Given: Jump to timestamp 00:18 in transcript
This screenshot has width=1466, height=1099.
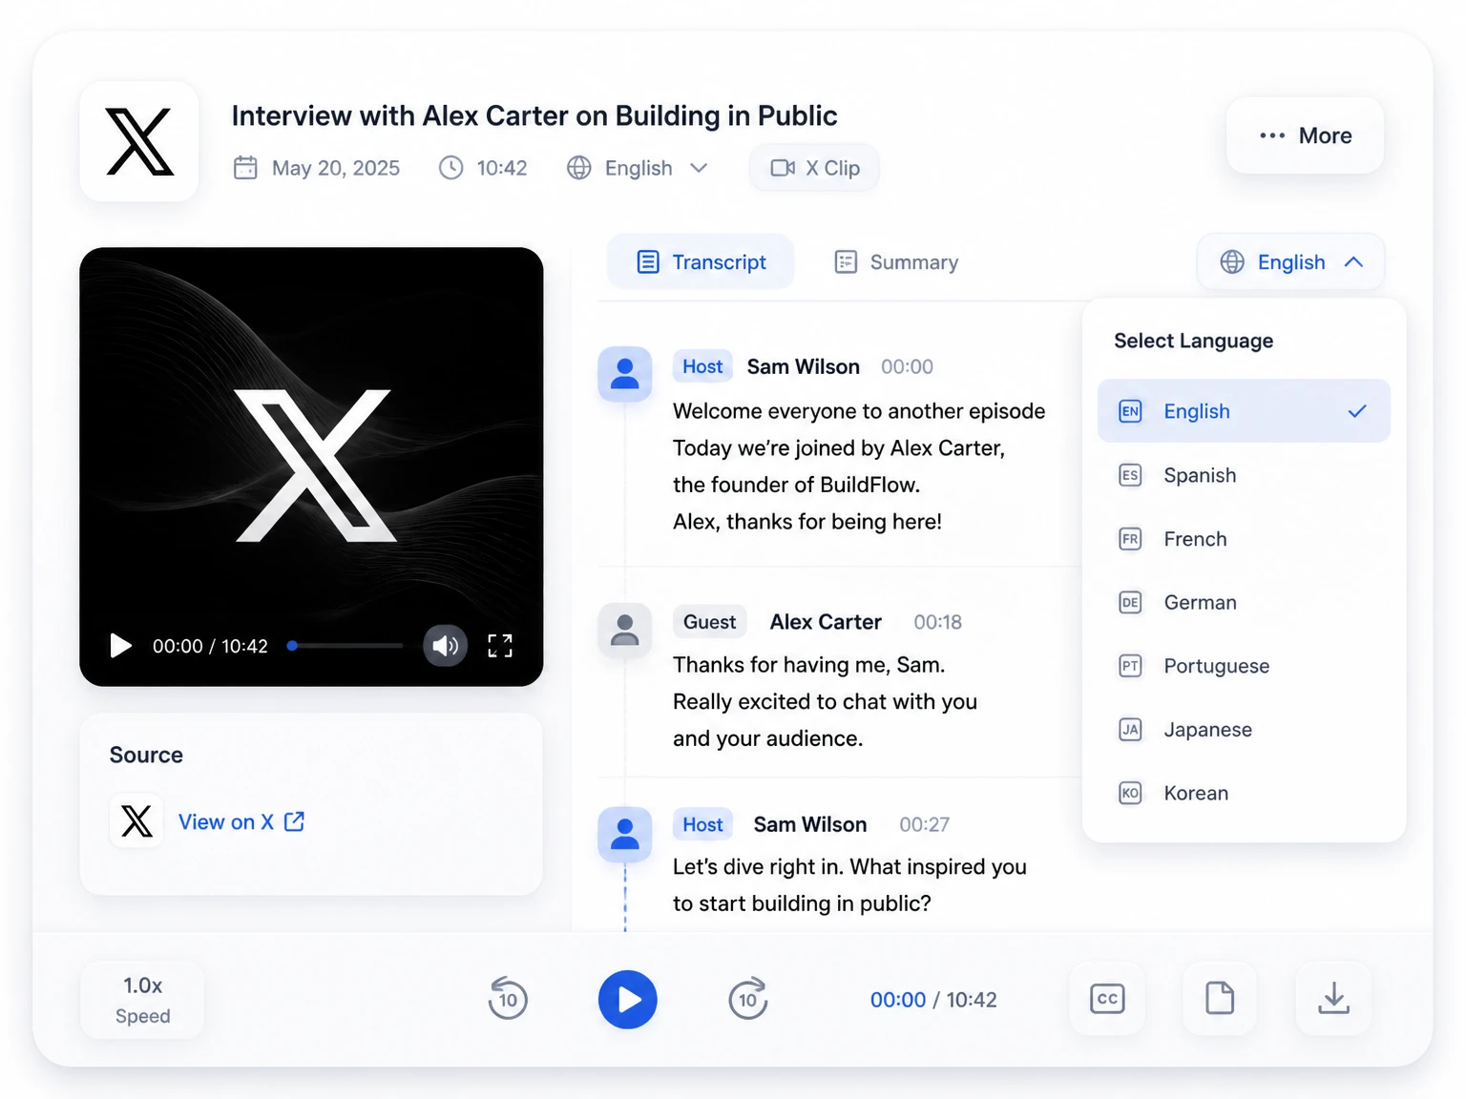Looking at the screenshot, I should click(938, 622).
